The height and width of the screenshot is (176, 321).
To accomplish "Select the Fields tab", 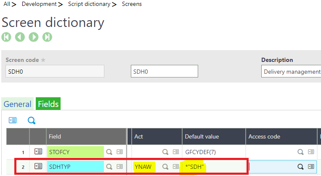I will (x=48, y=104).
